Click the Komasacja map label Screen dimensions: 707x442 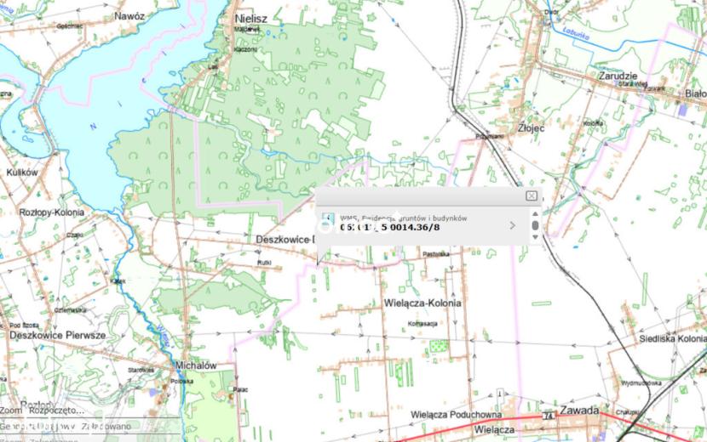(422, 324)
